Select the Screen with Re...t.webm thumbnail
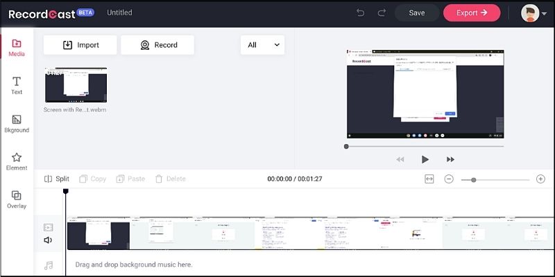This screenshot has width=555, height=277. [x=76, y=85]
